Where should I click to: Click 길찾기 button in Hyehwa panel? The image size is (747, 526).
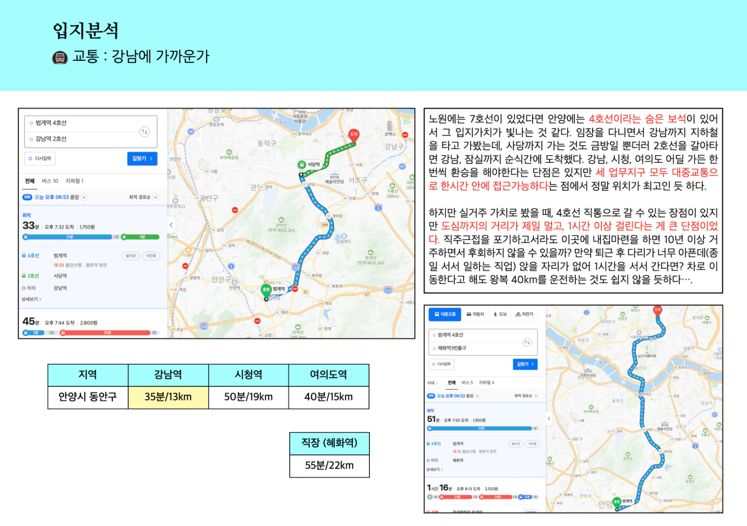(525, 364)
